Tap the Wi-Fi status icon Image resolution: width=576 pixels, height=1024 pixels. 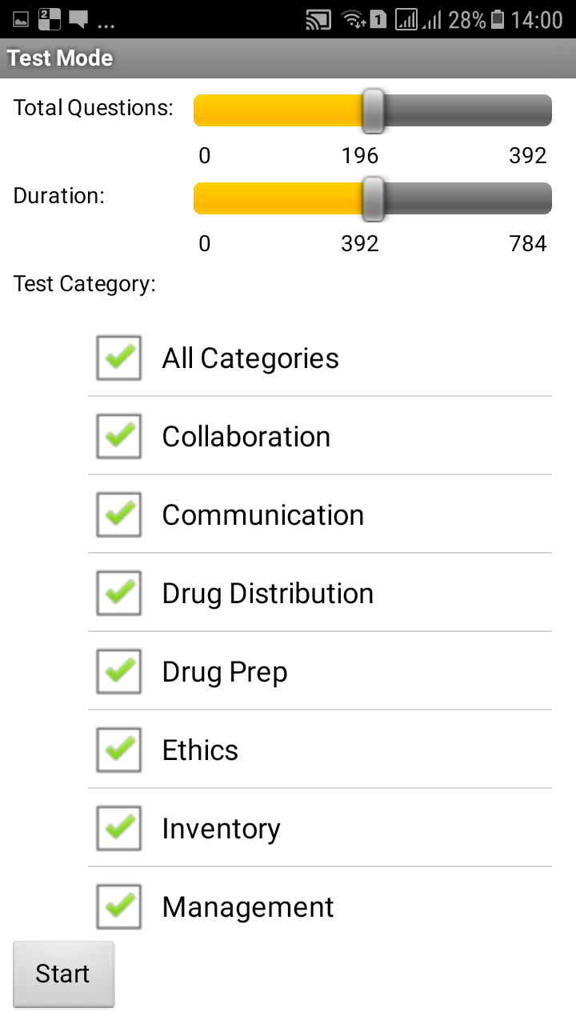[x=353, y=20]
